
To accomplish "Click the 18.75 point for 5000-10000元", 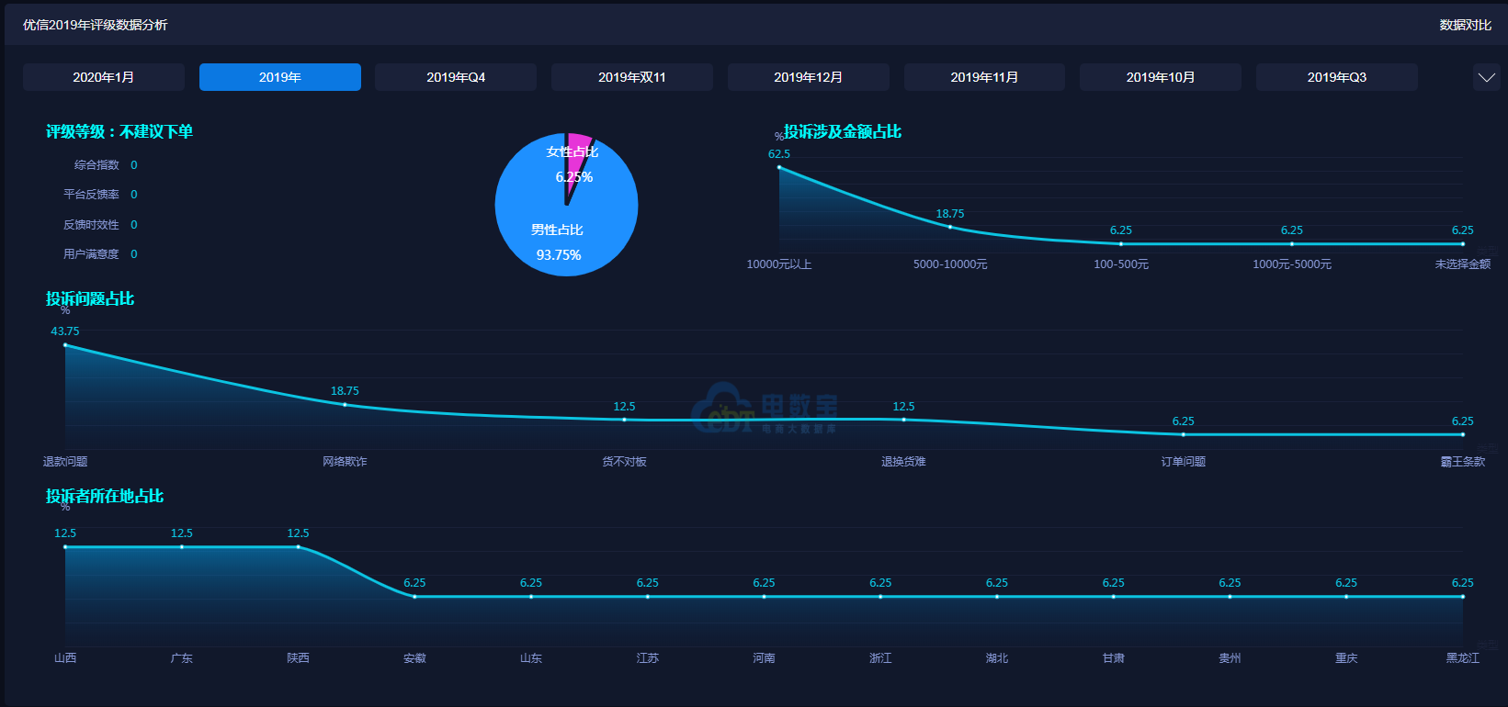I will [x=950, y=227].
